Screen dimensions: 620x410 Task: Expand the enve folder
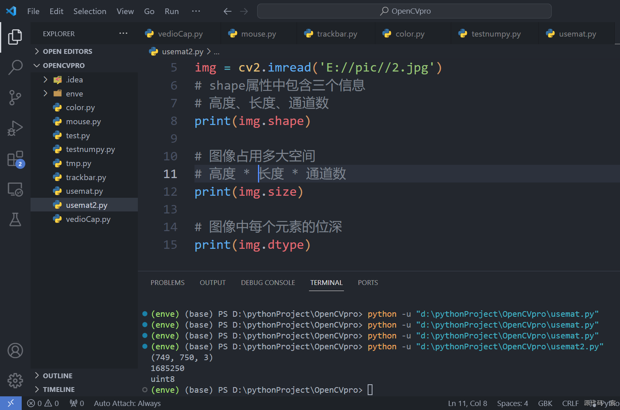pyautogui.click(x=84, y=94)
